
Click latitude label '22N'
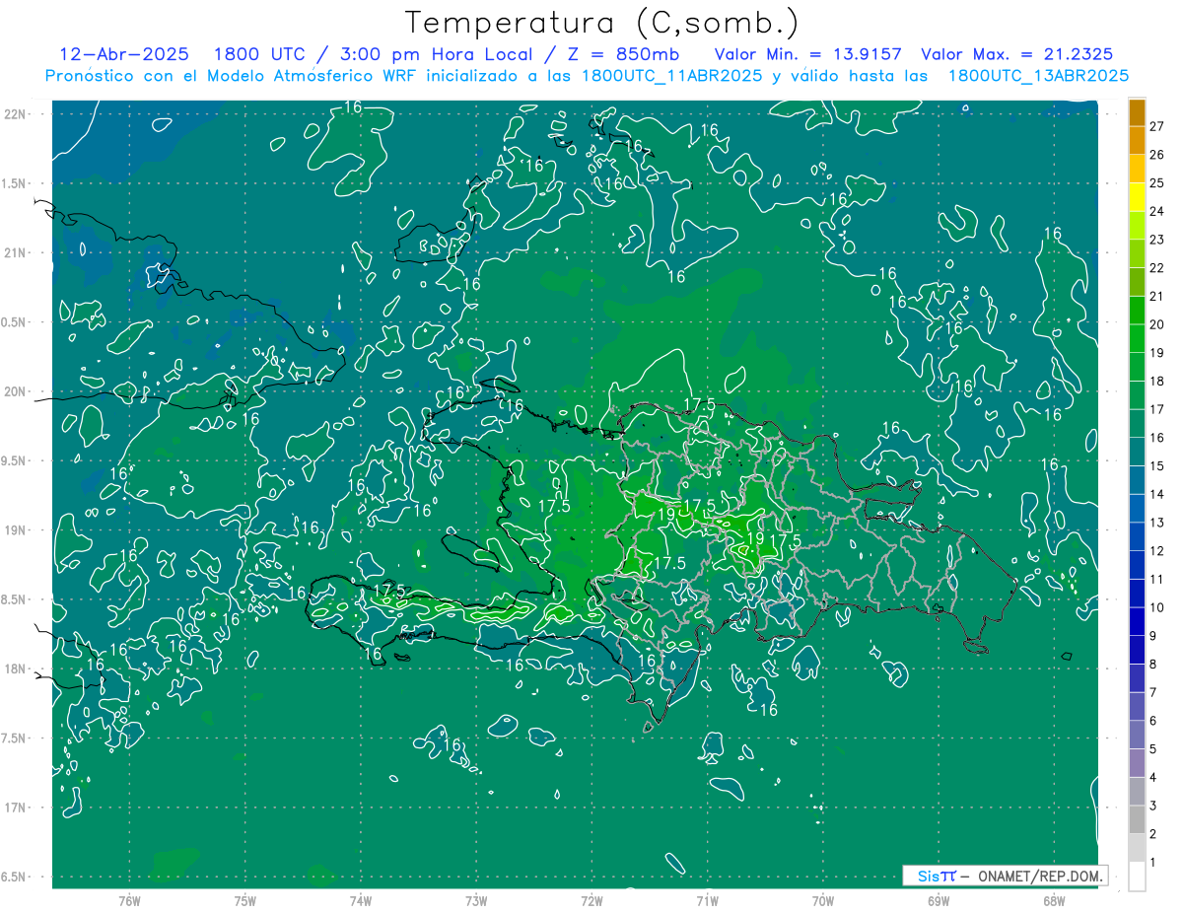tap(16, 114)
